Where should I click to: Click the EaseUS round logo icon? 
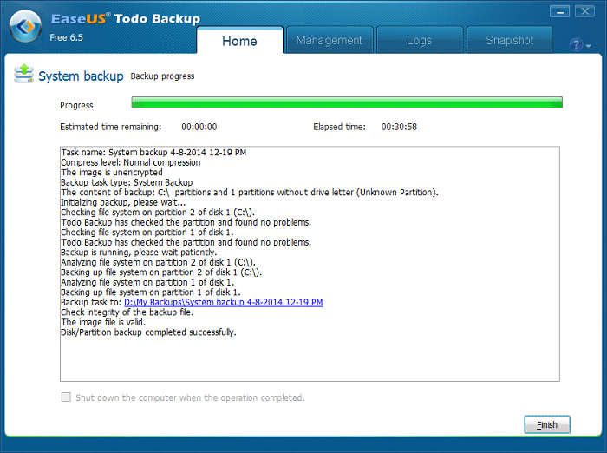pyautogui.click(x=25, y=26)
